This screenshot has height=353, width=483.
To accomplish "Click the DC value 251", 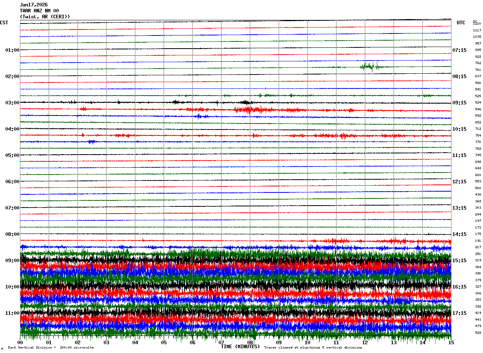I will coord(478,254).
